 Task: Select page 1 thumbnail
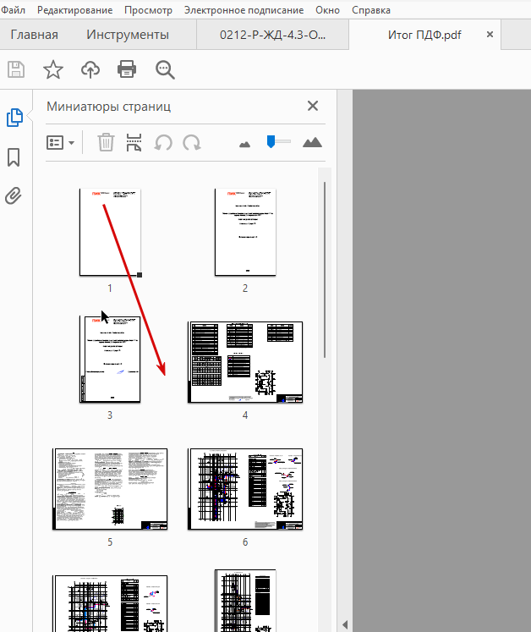110,232
